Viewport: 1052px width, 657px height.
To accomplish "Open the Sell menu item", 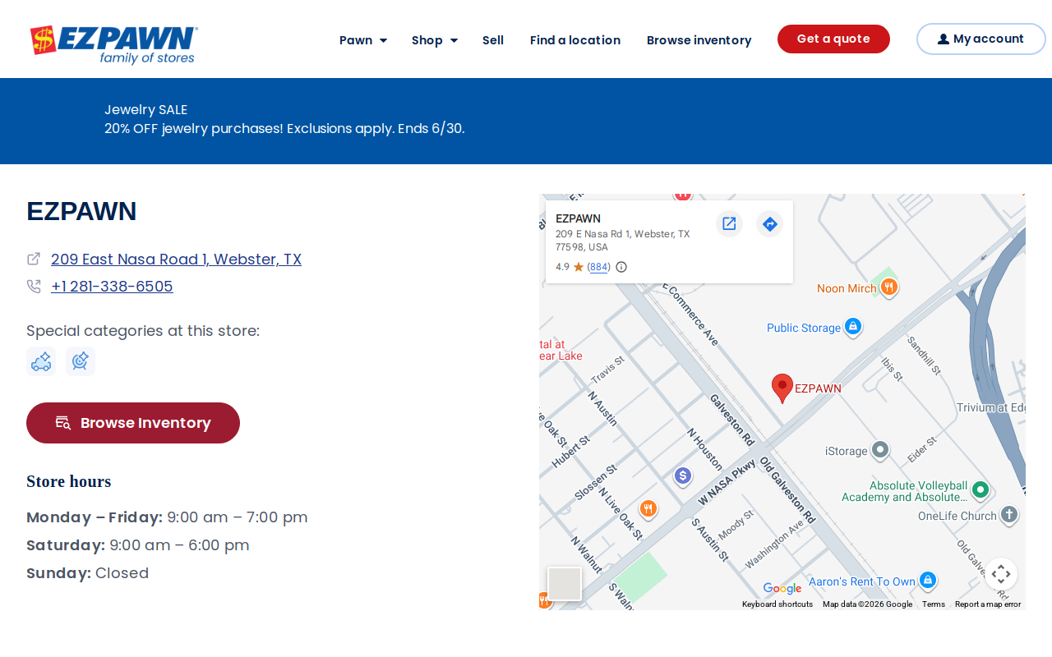I will click(x=493, y=40).
